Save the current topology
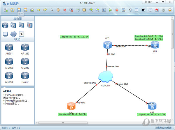Viewport: 175px width, 130px height. pyautogui.click(x=19, y=10)
